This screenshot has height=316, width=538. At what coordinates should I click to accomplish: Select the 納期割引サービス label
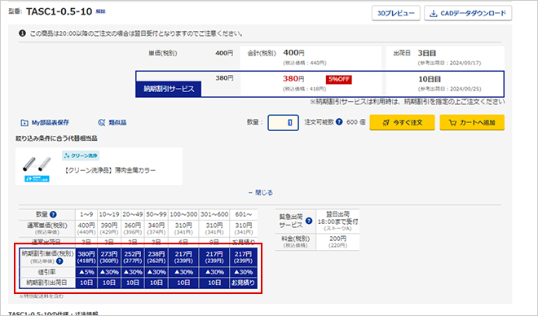pyautogui.click(x=169, y=89)
